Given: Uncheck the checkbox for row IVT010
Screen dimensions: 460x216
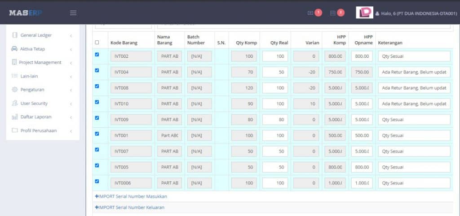Looking at the screenshot, I should point(97,102).
